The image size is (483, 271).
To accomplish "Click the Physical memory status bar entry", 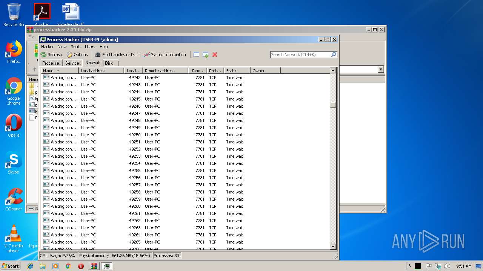I will 115,256.
